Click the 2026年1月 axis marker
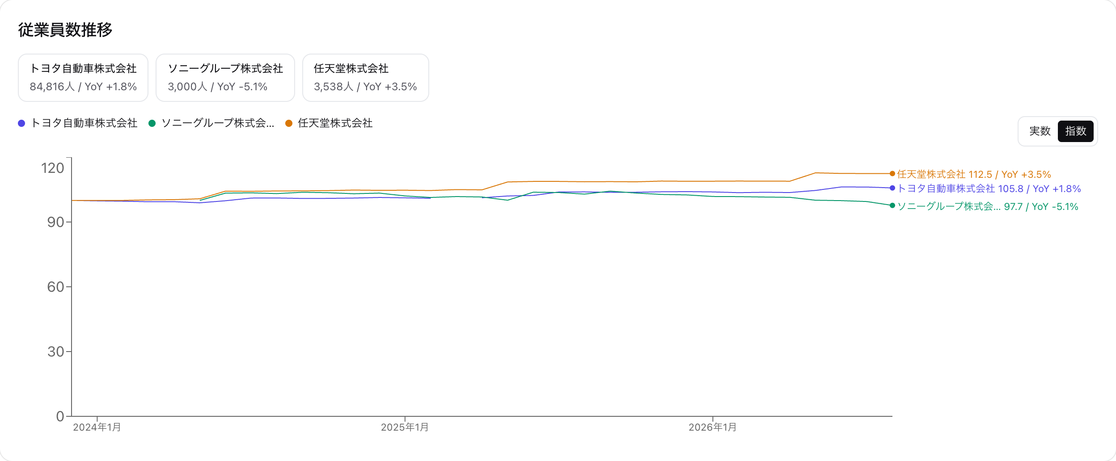This screenshot has height=461, width=1116. coord(713,427)
